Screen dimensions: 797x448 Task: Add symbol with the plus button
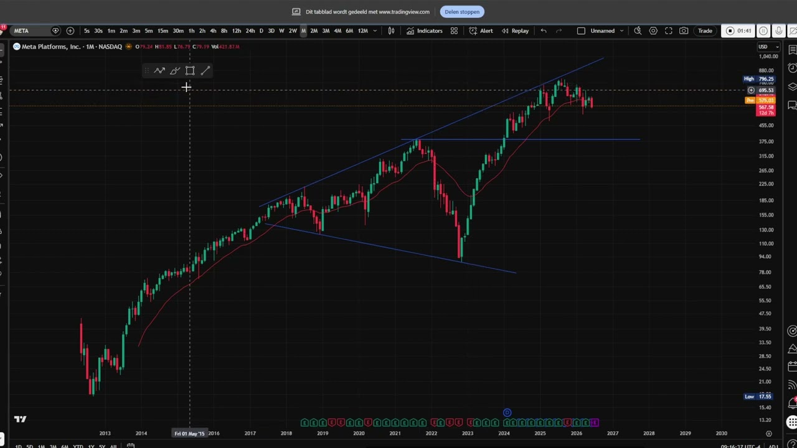click(70, 30)
